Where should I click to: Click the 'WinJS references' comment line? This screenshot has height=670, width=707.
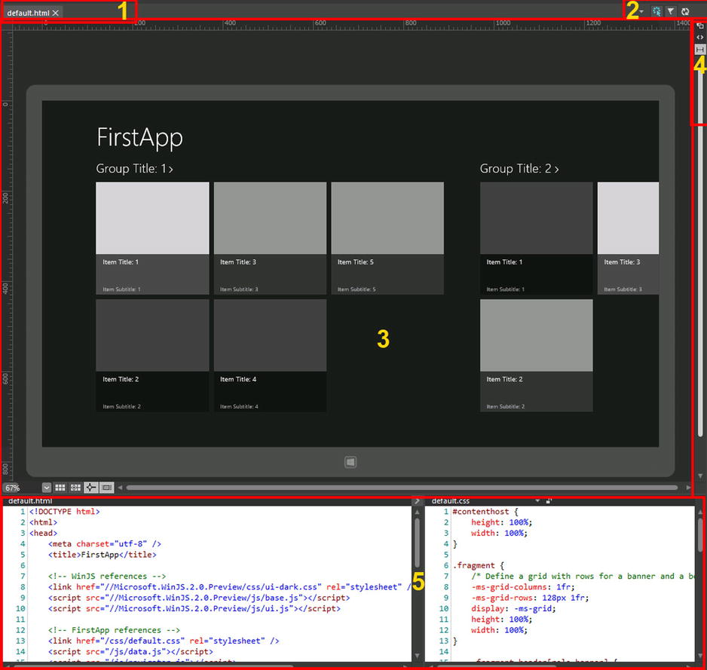[107, 577]
